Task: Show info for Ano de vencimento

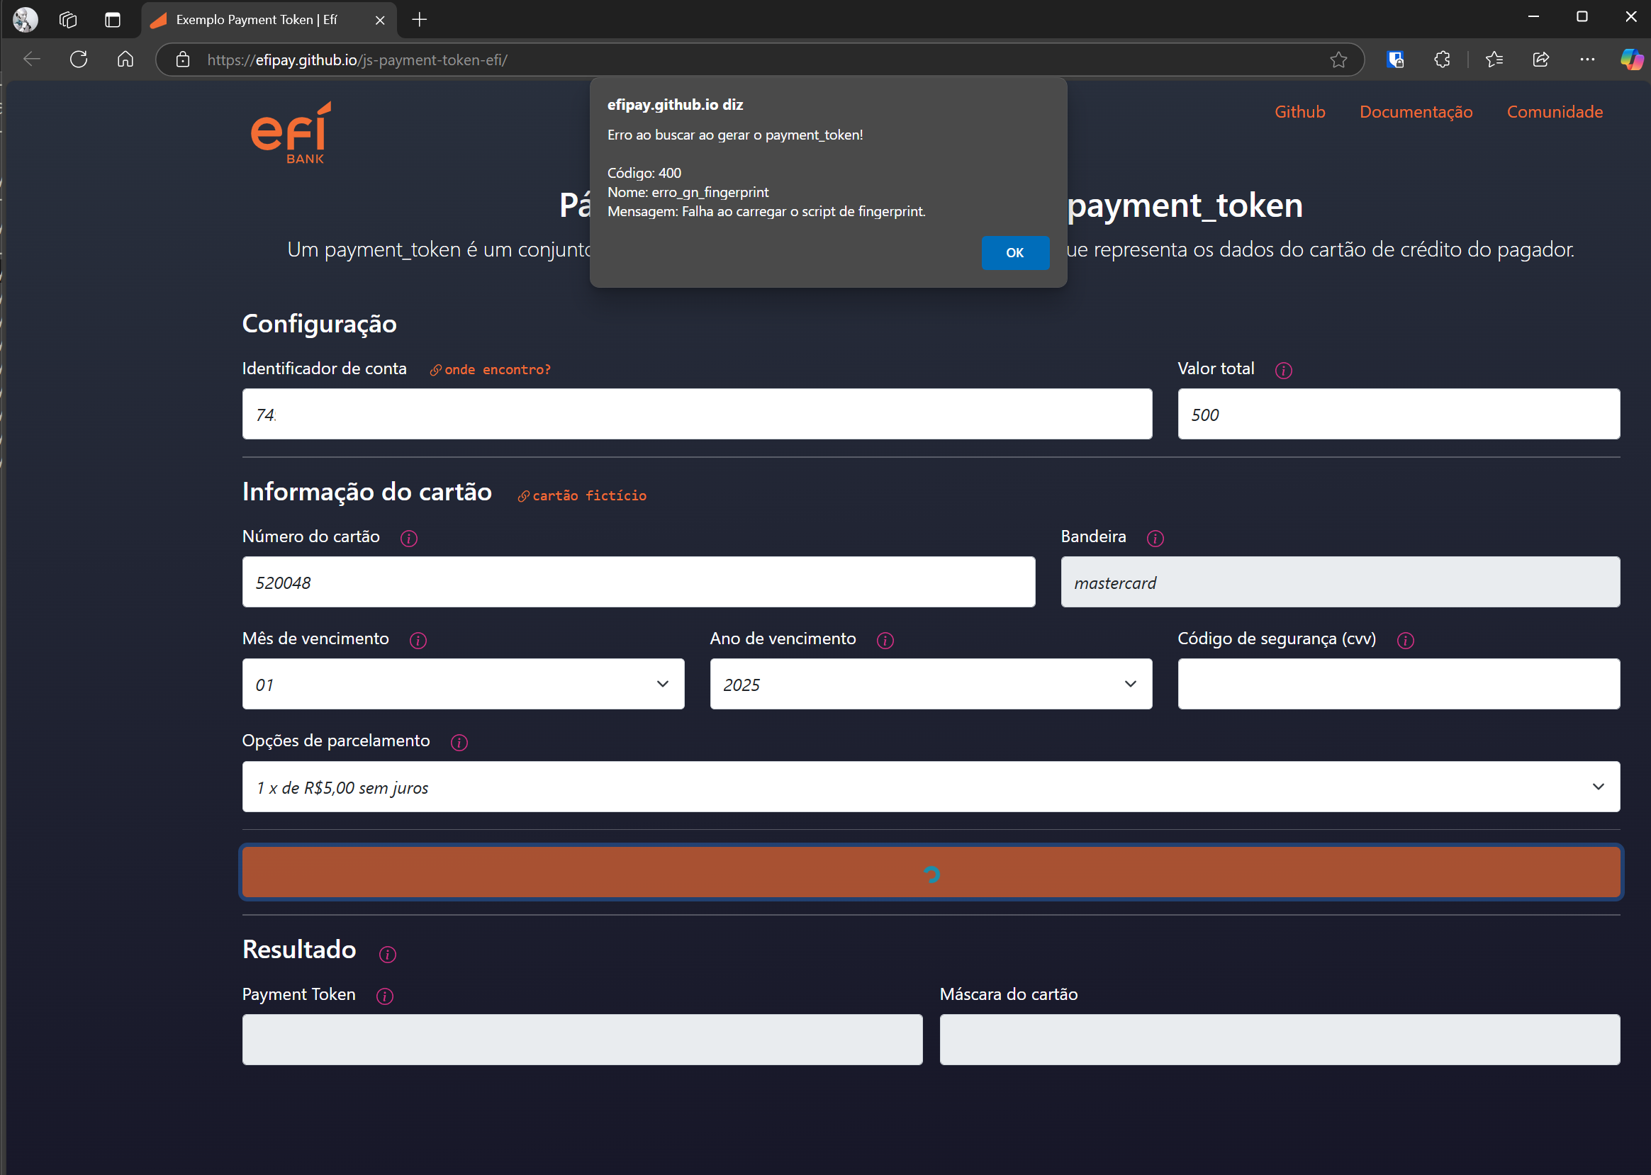Action: point(885,641)
